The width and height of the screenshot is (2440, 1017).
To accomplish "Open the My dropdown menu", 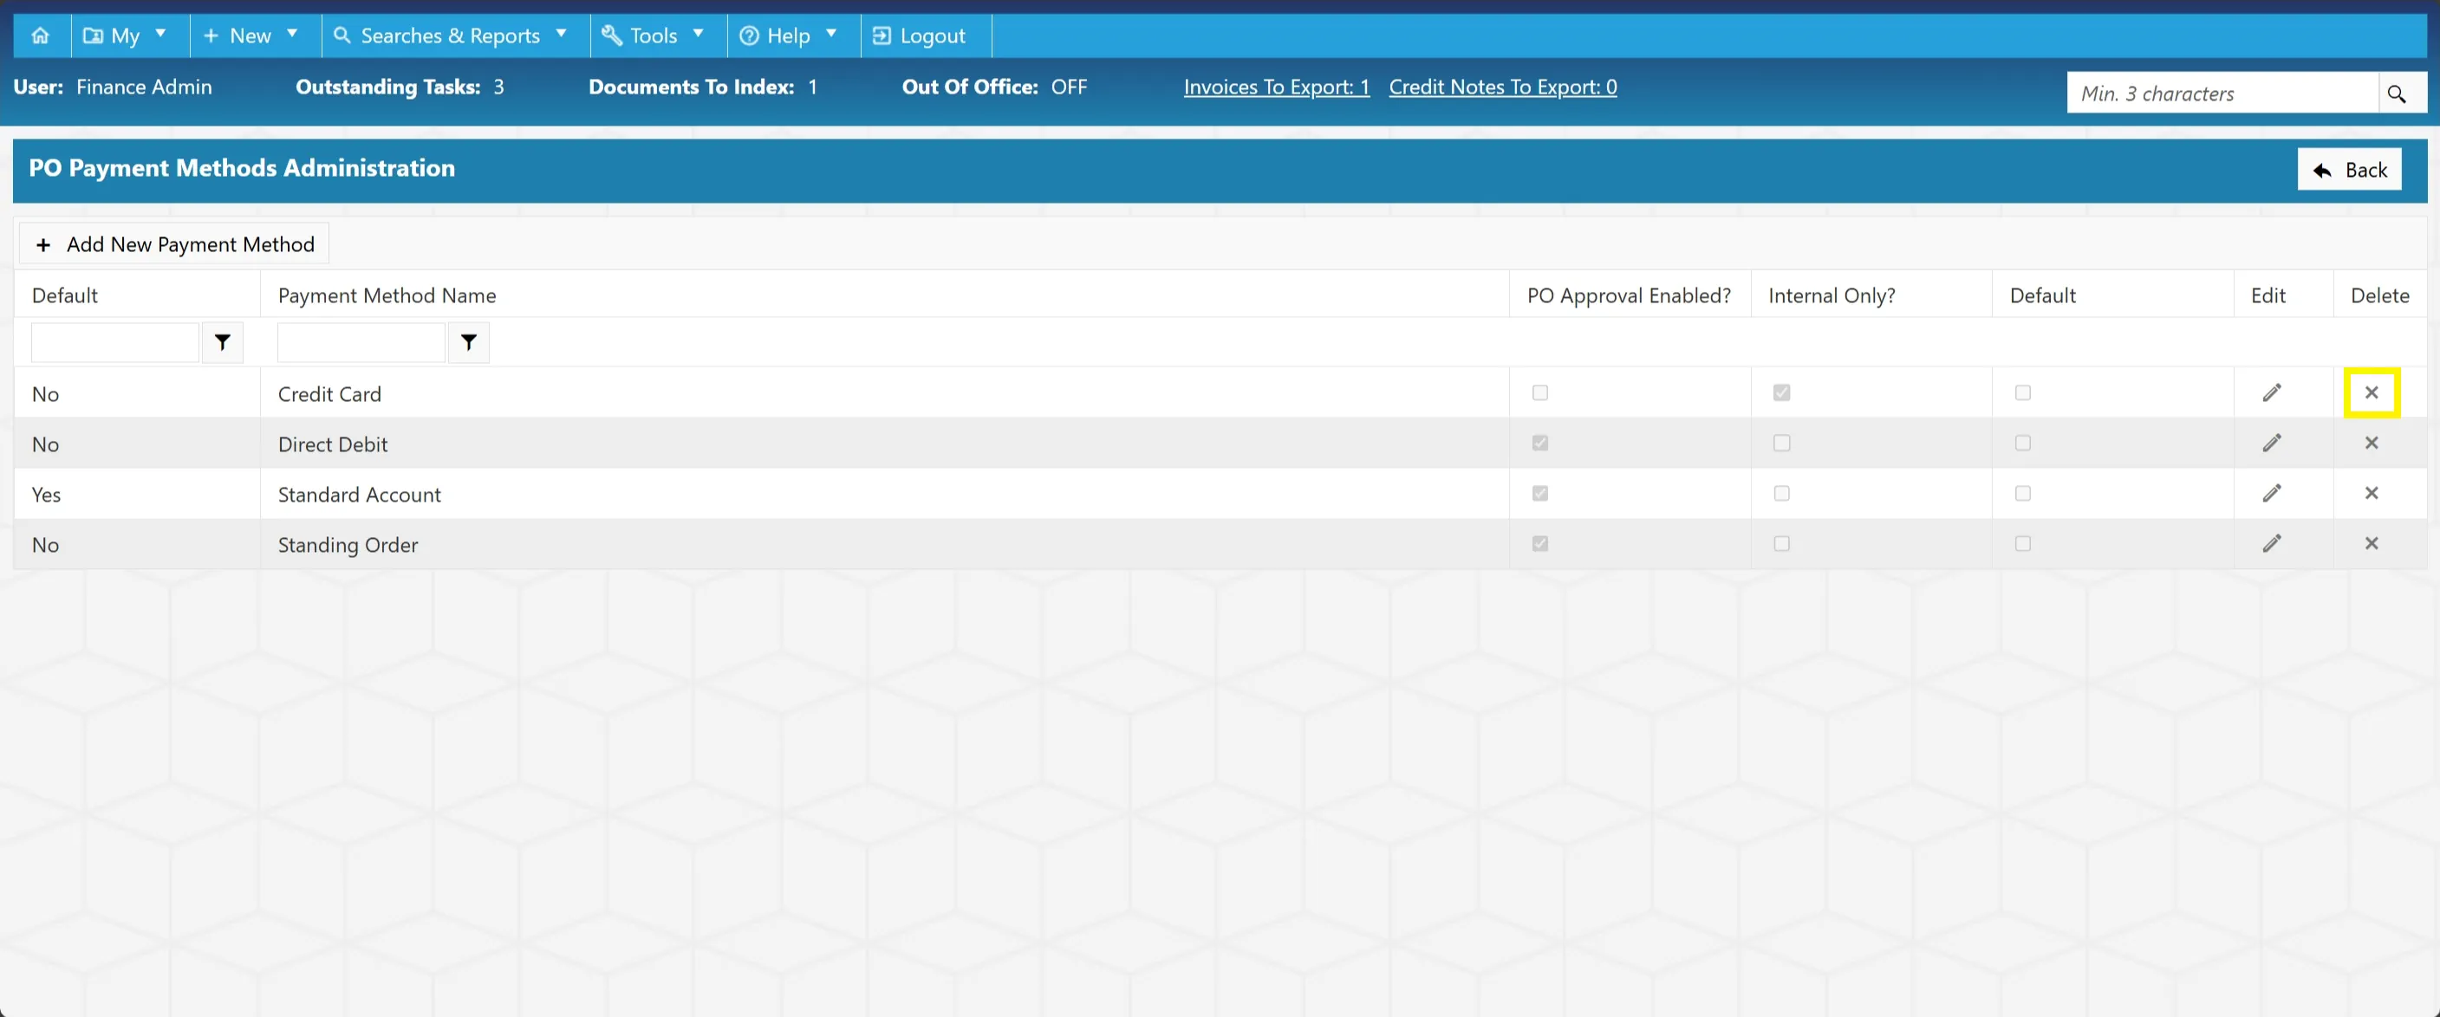I will [130, 35].
